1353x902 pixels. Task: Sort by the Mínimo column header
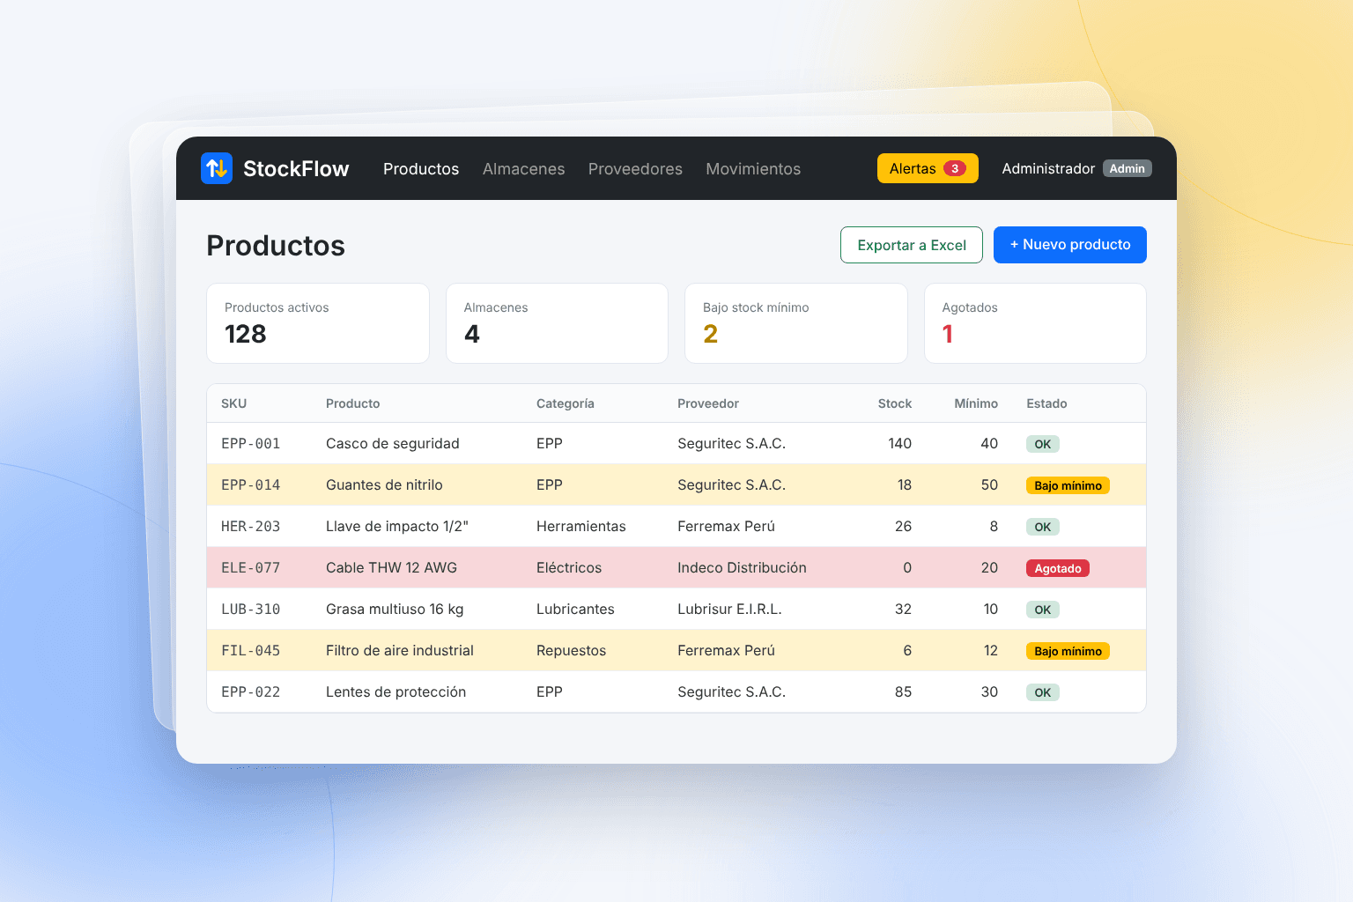pos(976,403)
